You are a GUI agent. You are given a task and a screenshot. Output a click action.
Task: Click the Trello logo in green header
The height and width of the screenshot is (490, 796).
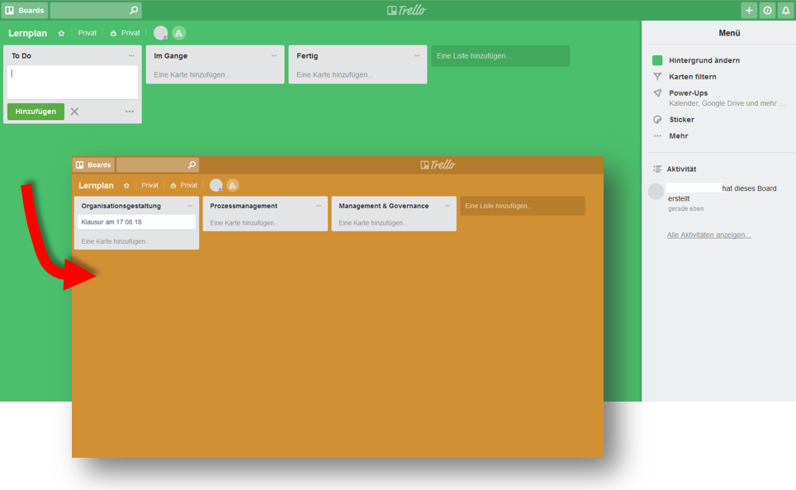click(406, 10)
